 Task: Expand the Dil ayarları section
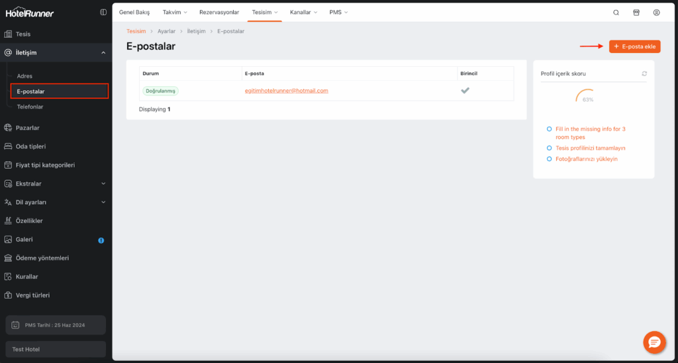pyautogui.click(x=103, y=202)
